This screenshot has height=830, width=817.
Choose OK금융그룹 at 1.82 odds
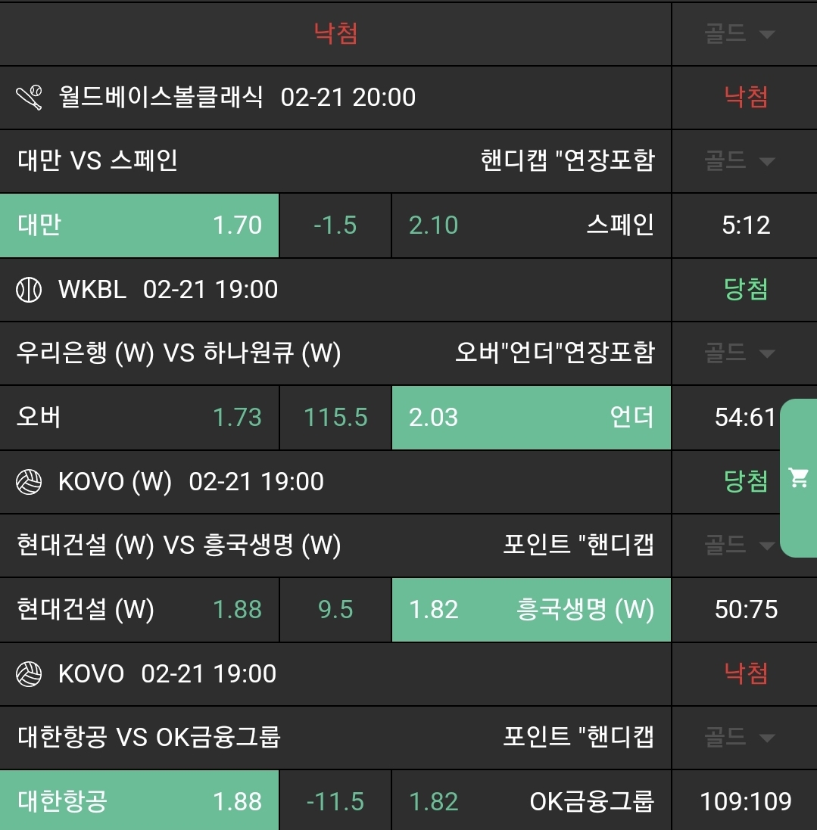pos(531,801)
